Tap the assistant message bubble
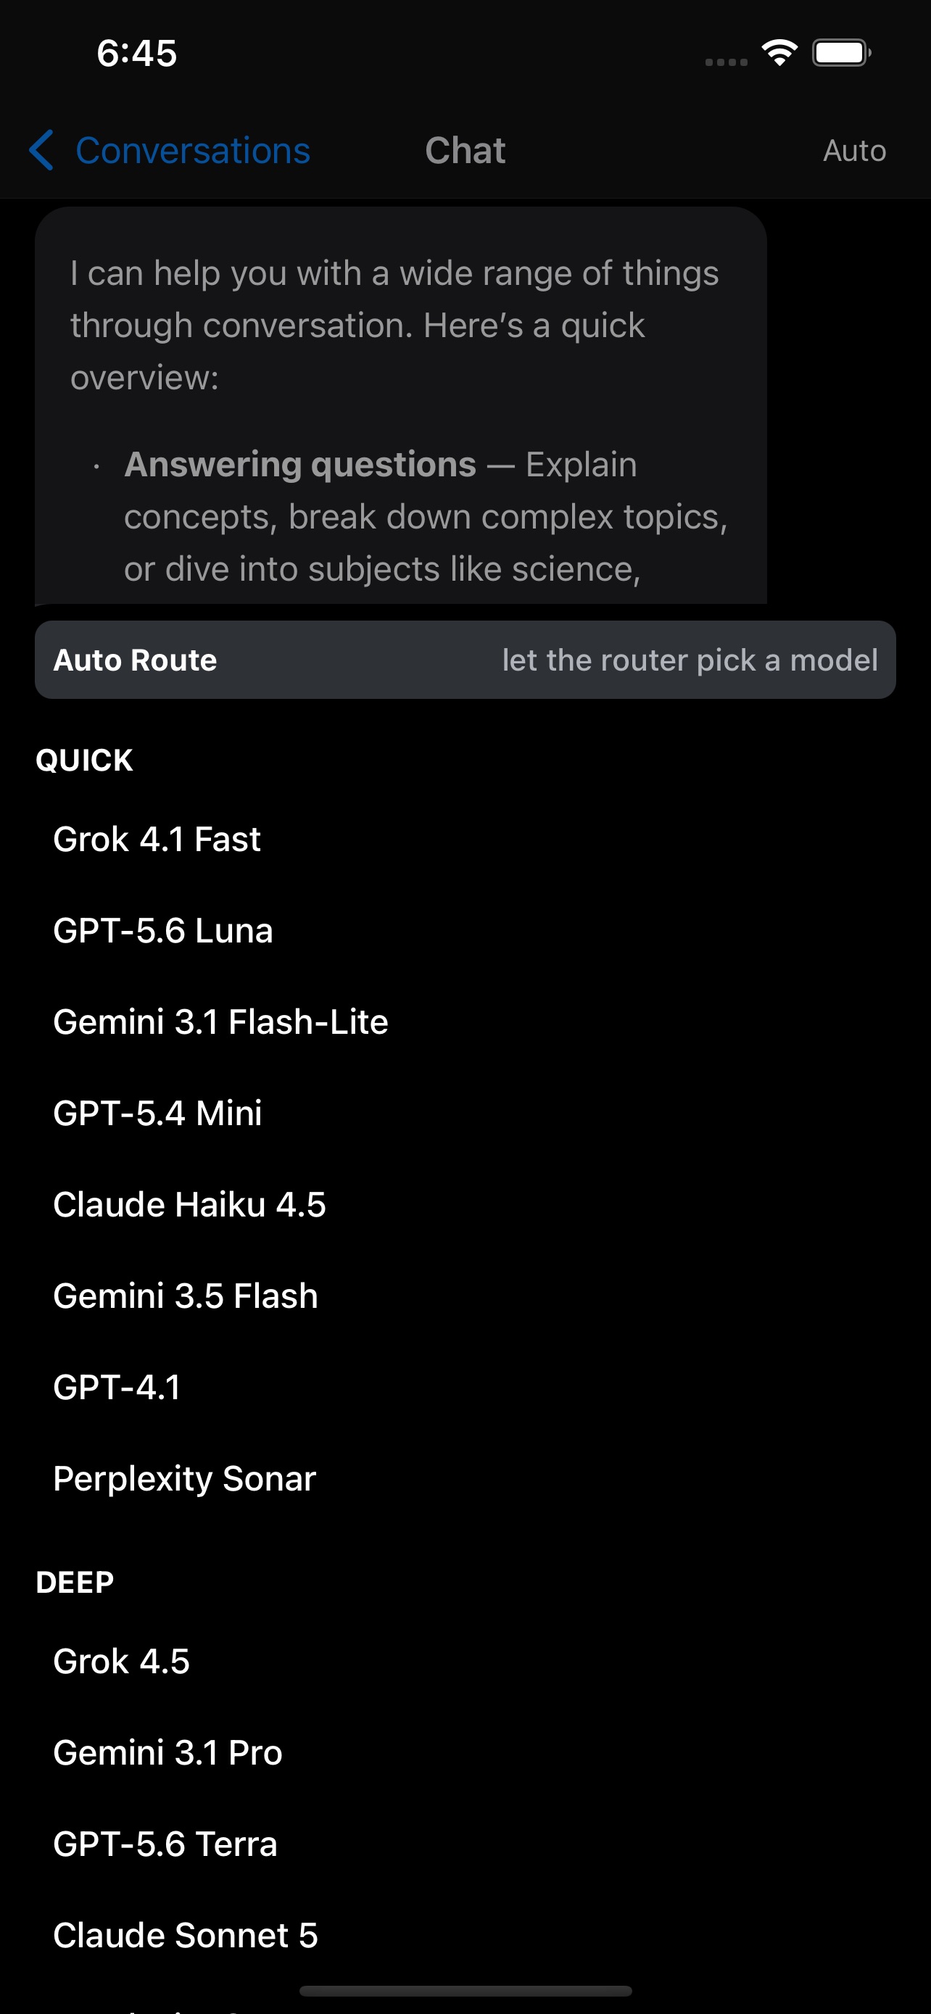 400,405
